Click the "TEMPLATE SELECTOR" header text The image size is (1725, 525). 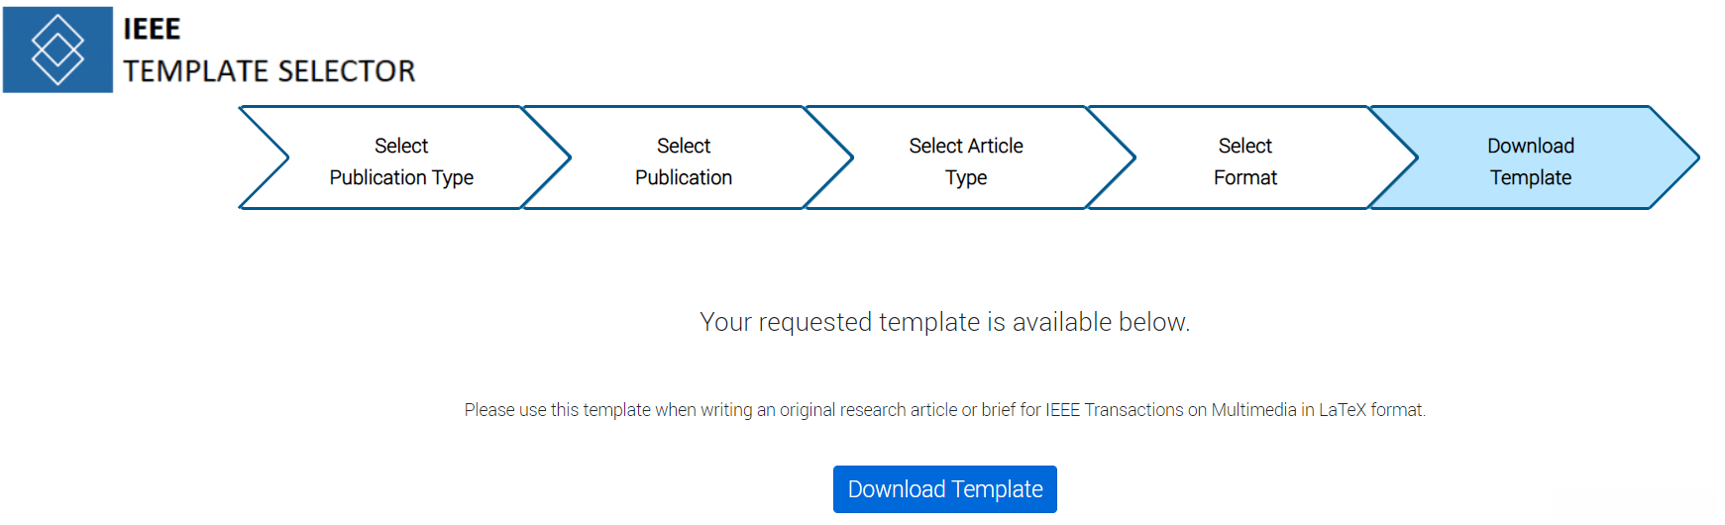coord(269,71)
